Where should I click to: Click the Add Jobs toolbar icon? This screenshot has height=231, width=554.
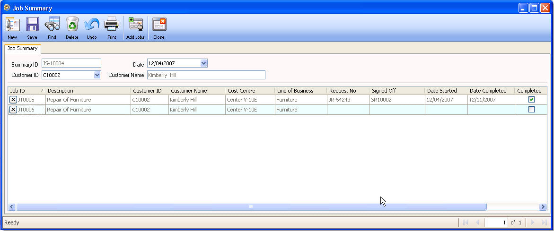[135, 25]
